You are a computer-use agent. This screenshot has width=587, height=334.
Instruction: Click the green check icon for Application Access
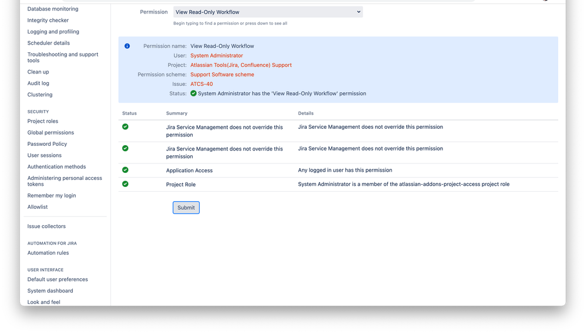125,170
